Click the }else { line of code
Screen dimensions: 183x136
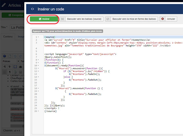pyautogui.click(x=68, y=77)
